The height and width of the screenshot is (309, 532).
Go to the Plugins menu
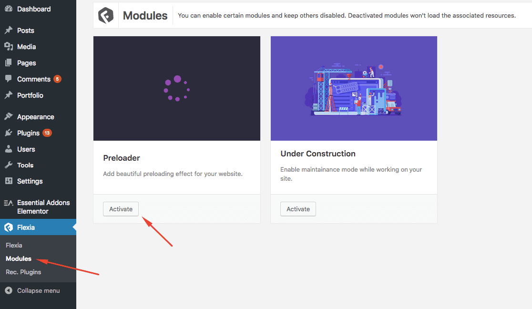coord(29,133)
